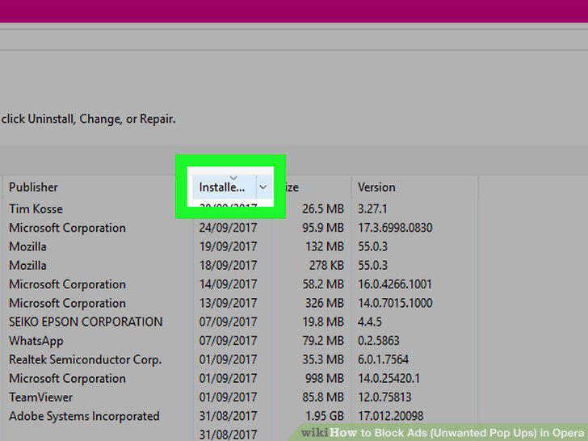Screen dimensions: 588x441
Task: Select Microsoft Corporation in the 326 MB row
Action: 67,303
